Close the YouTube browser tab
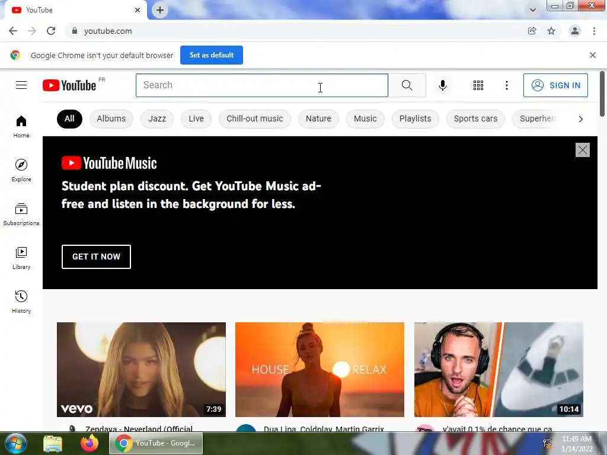The image size is (607, 455). coord(138,10)
